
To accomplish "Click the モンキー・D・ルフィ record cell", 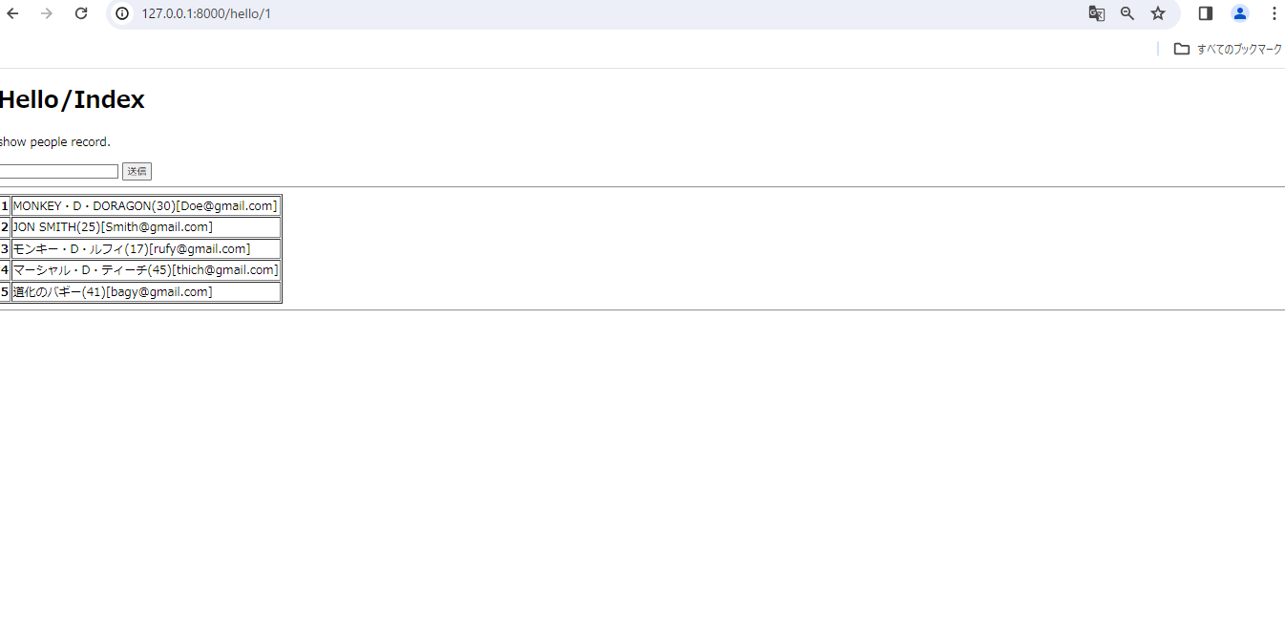I will tap(132, 249).
